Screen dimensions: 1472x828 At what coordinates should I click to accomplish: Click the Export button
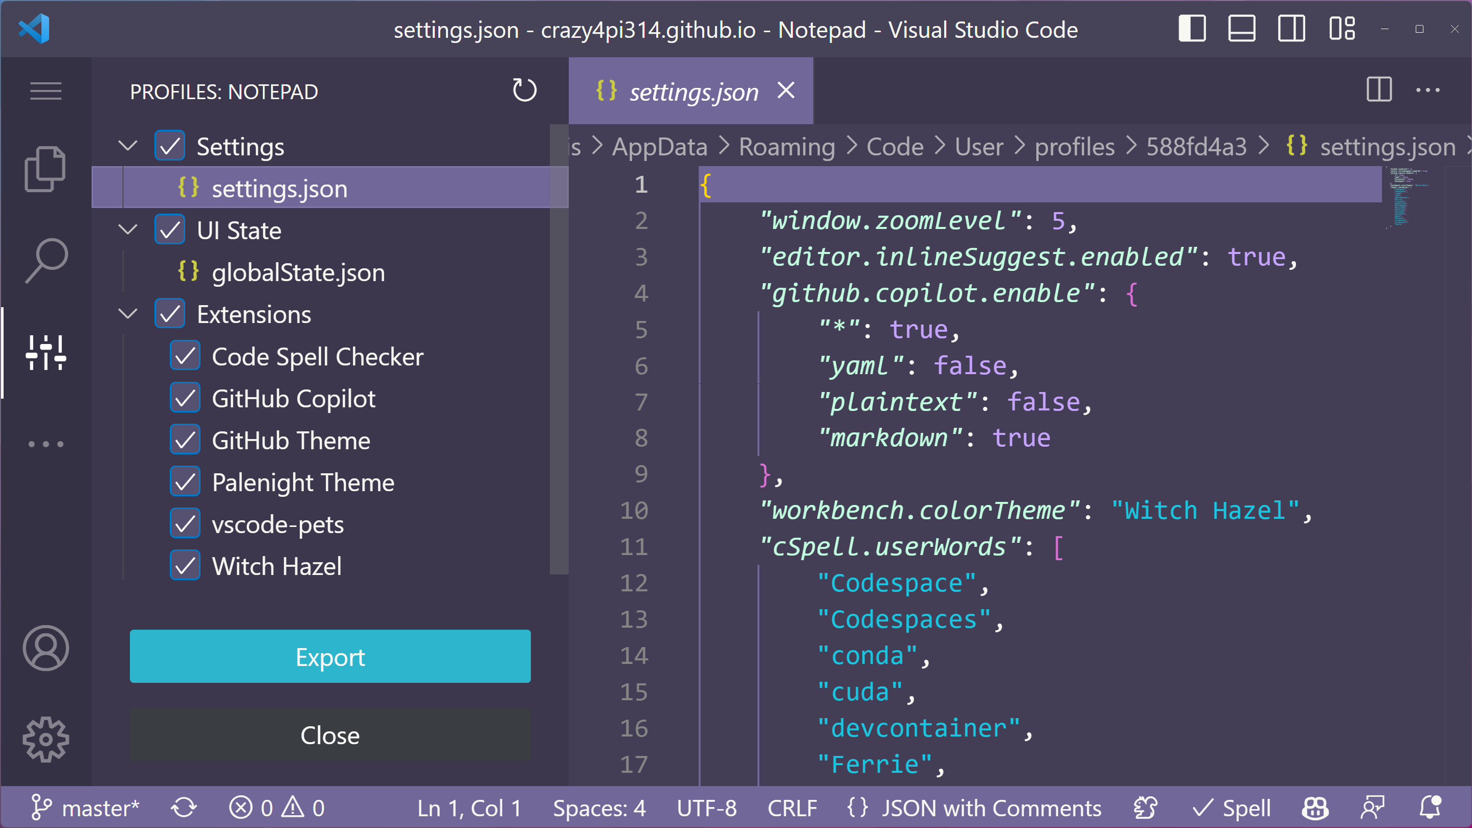tap(330, 656)
